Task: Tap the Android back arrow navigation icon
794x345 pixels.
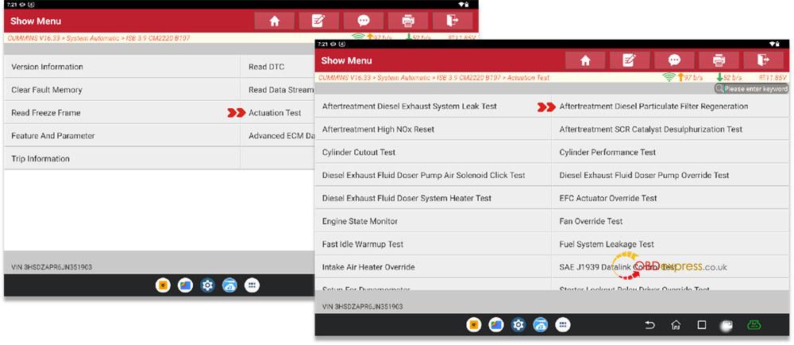Action: [x=649, y=325]
